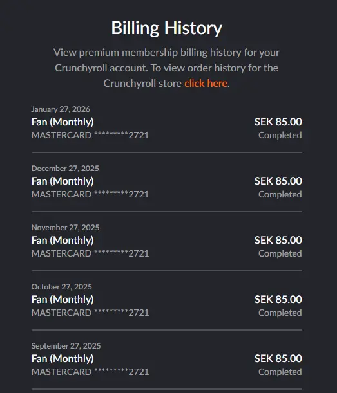337x393 pixels.
Task: Click Fan (Monthly) in the November 2025 entry
Action: tap(63, 241)
